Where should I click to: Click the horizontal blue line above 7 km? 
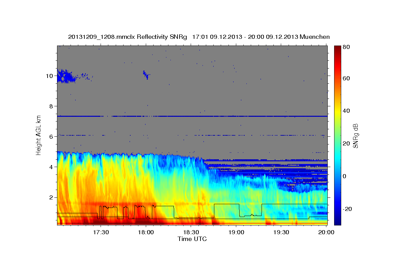coord(192,116)
